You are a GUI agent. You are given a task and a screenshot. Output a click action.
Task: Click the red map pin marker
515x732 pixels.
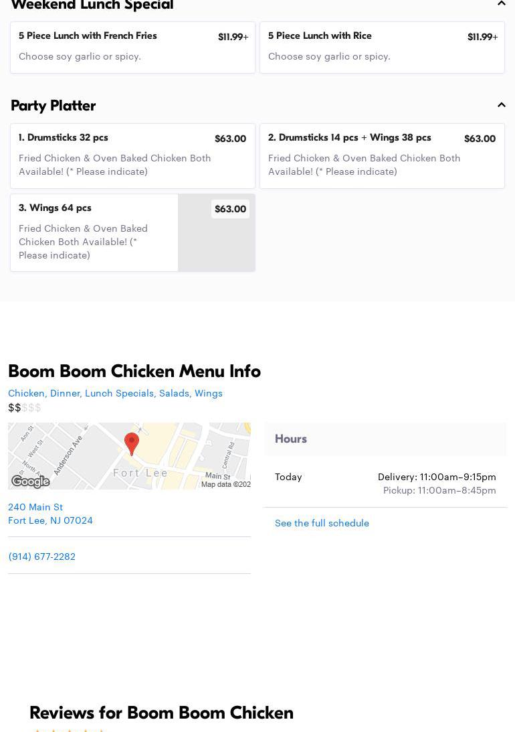click(x=132, y=443)
